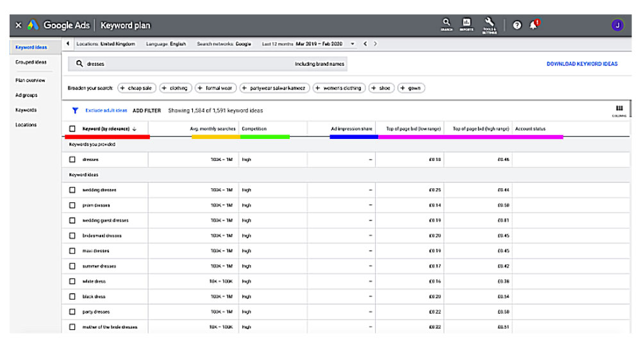Expand the date range dropdown arrow
The height and width of the screenshot is (340, 641).
pyautogui.click(x=353, y=44)
